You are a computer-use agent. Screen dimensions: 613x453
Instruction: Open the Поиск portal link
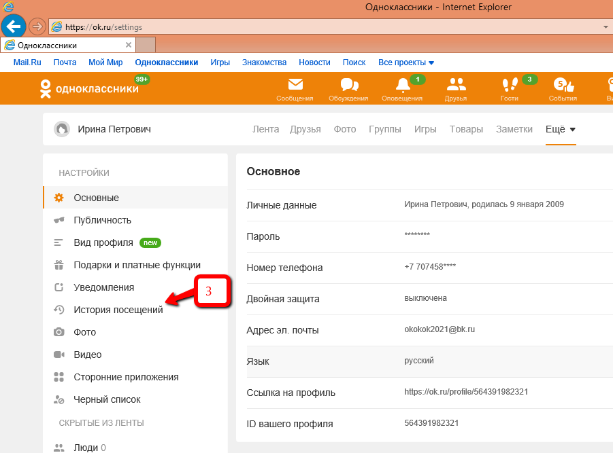click(x=354, y=62)
